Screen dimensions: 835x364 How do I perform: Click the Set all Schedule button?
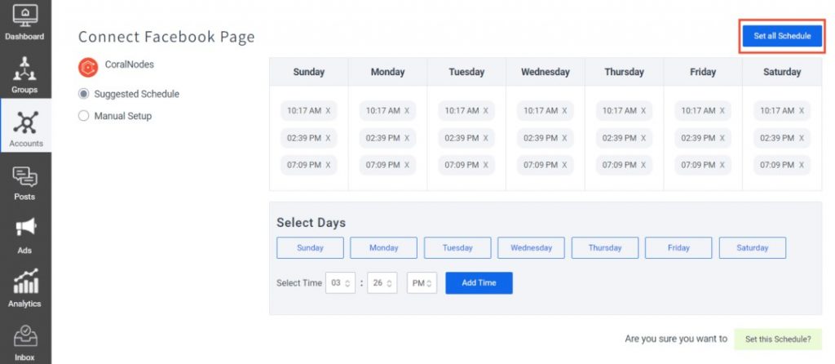tap(782, 36)
